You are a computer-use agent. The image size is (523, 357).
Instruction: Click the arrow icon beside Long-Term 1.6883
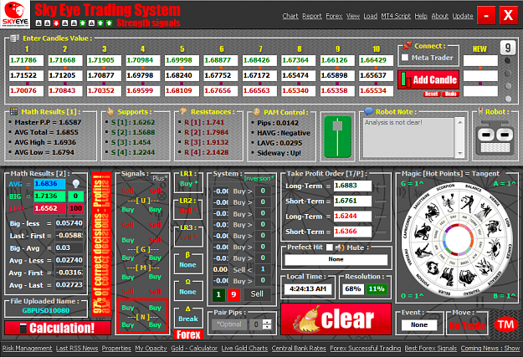click(x=381, y=186)
